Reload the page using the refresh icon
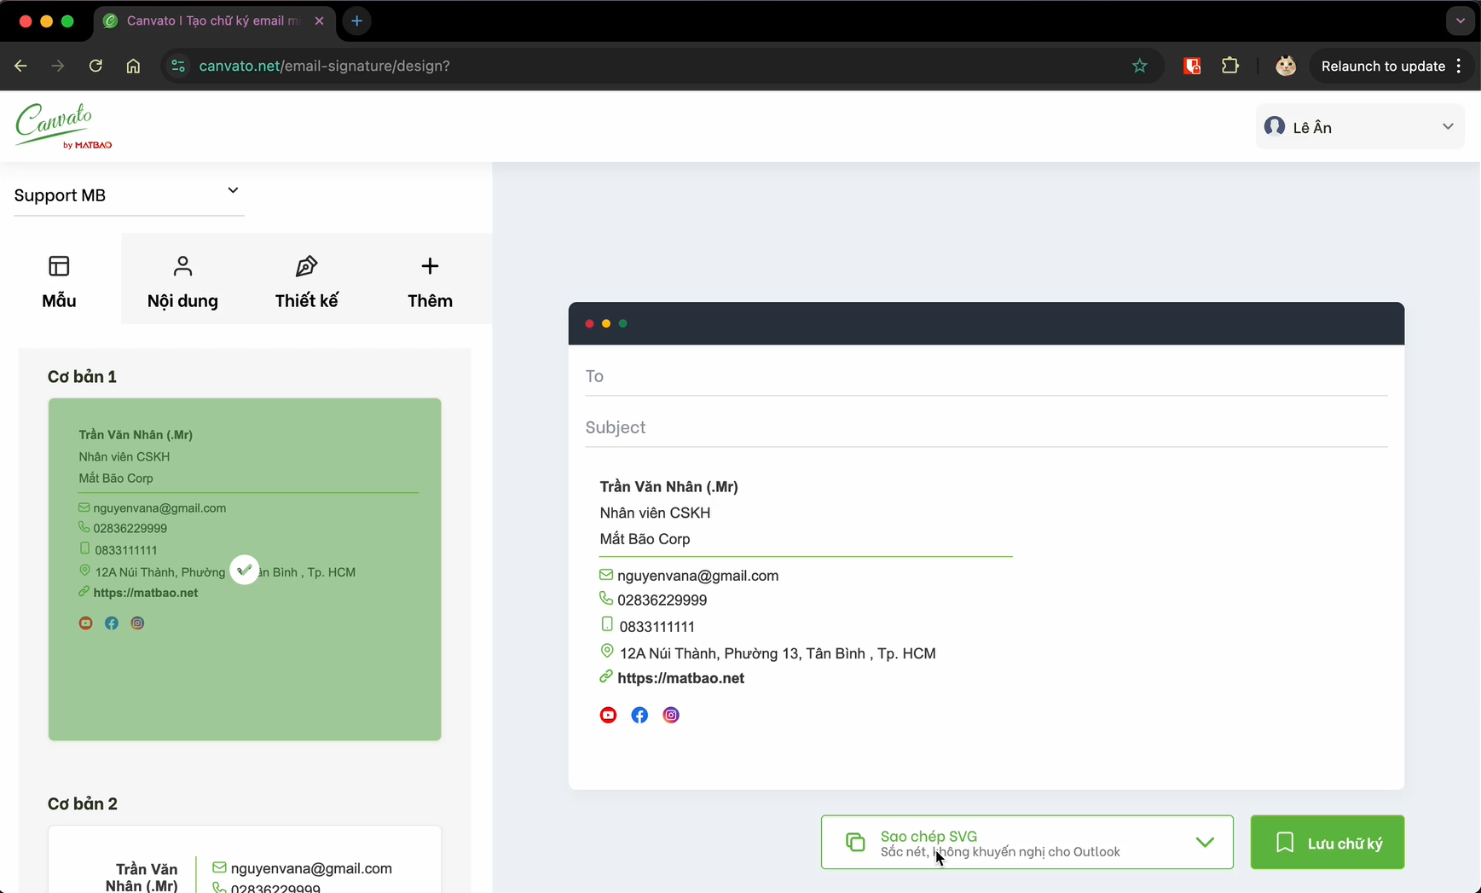Image resolution: width=1481 pixels, height=893 pixels. coord(95,66)
